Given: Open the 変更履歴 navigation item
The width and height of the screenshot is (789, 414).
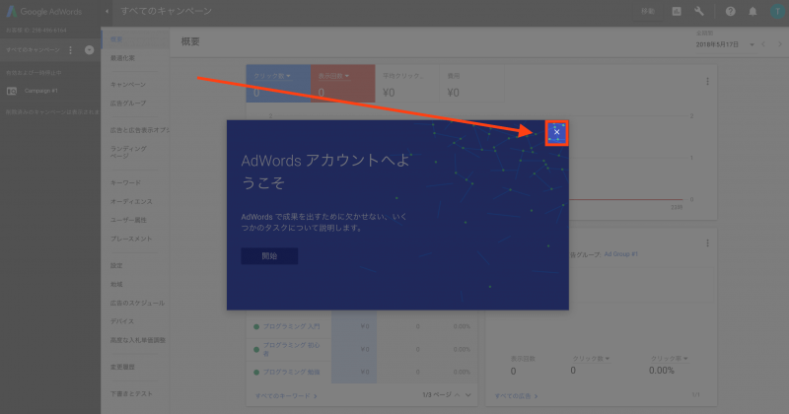Looking at the screenshot, I should coord(122,368).
